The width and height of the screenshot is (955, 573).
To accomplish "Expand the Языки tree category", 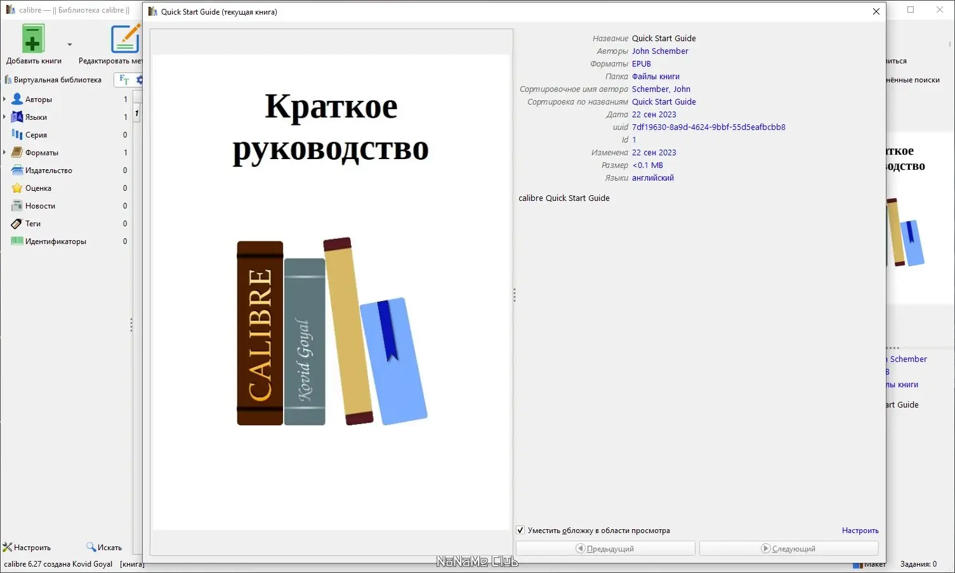I will click(x=5, y=117).
